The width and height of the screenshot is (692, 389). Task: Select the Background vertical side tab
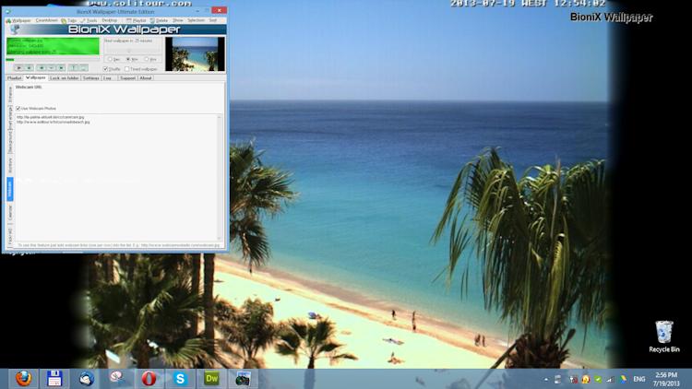(x=10, y=142)
